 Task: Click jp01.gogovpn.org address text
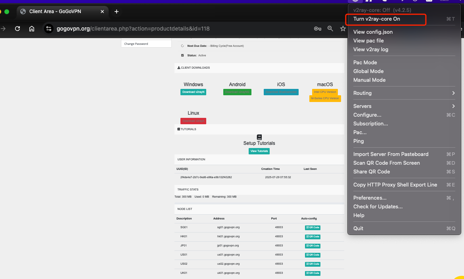pos(228,246)
